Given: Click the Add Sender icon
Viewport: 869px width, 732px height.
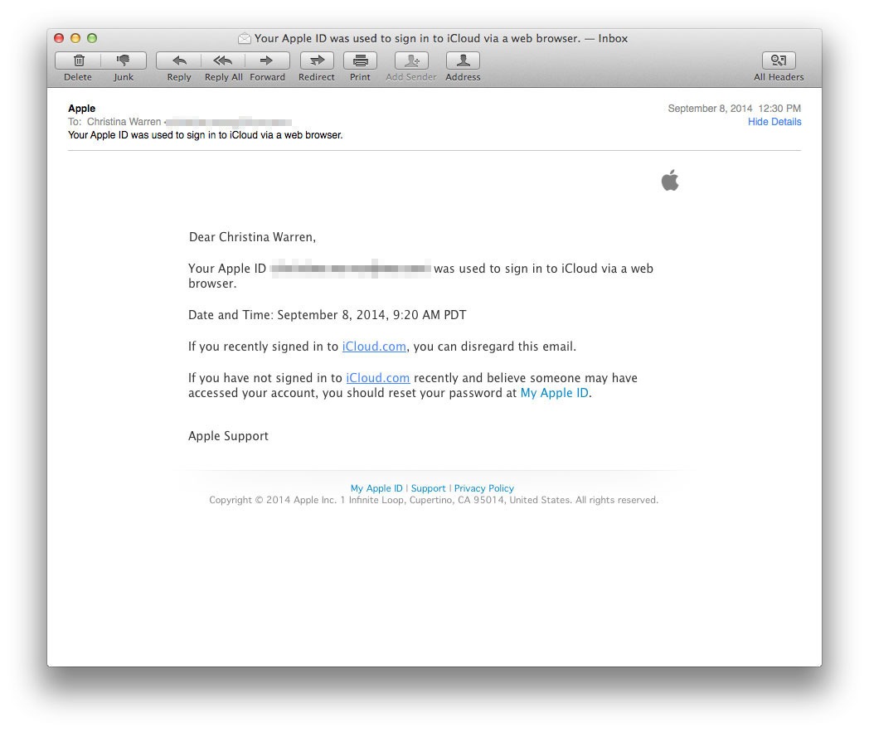Looking at the screenshot, I should tap(411, 61).
